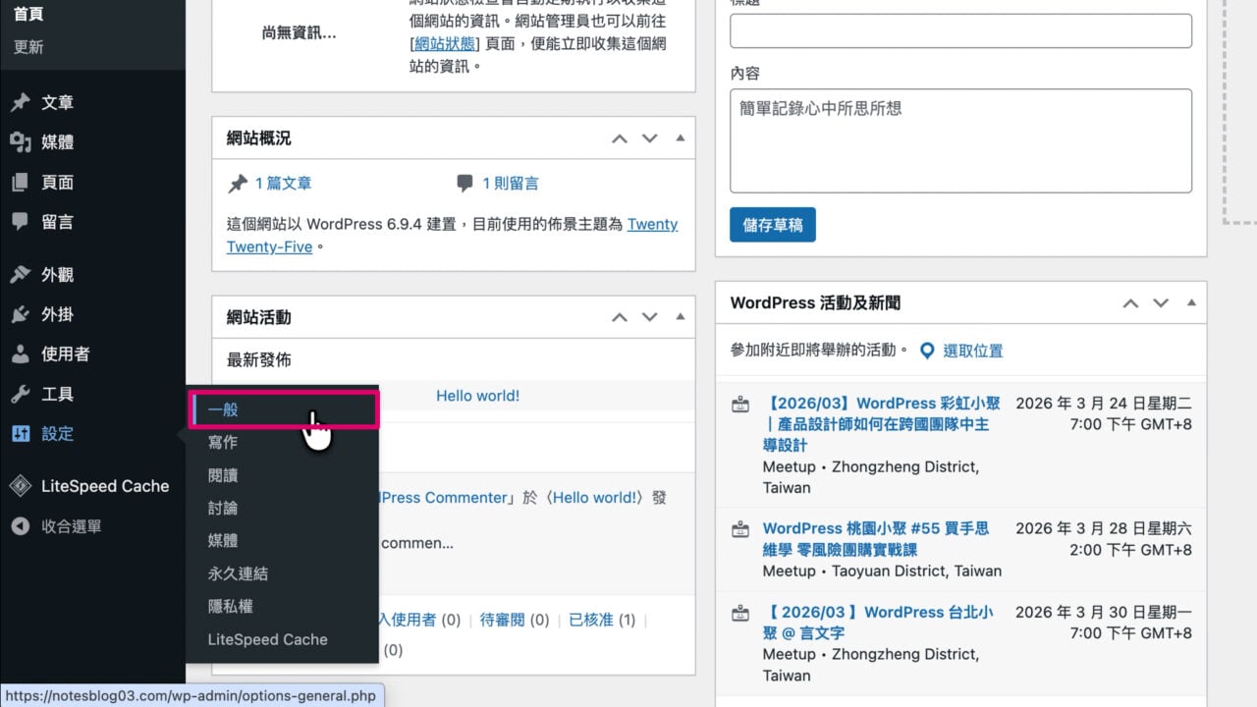The image size is (1257, 707).
Task: Click the pin icon next to 文章
Action: pyautogui.click(x=21, y=103)
